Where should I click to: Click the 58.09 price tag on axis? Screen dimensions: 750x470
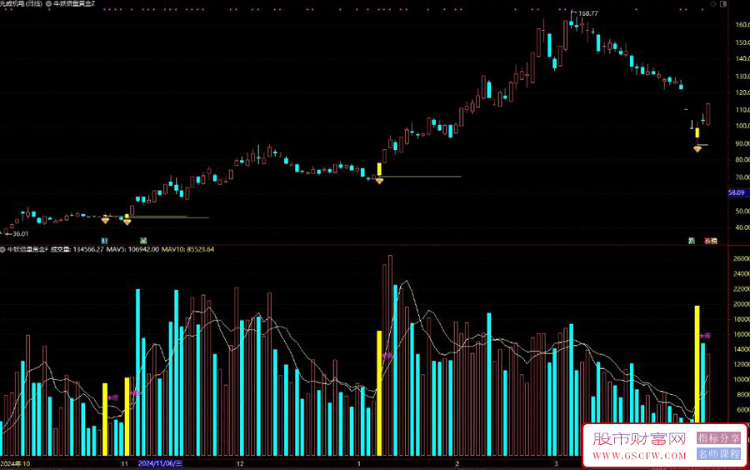click(737, 192)
